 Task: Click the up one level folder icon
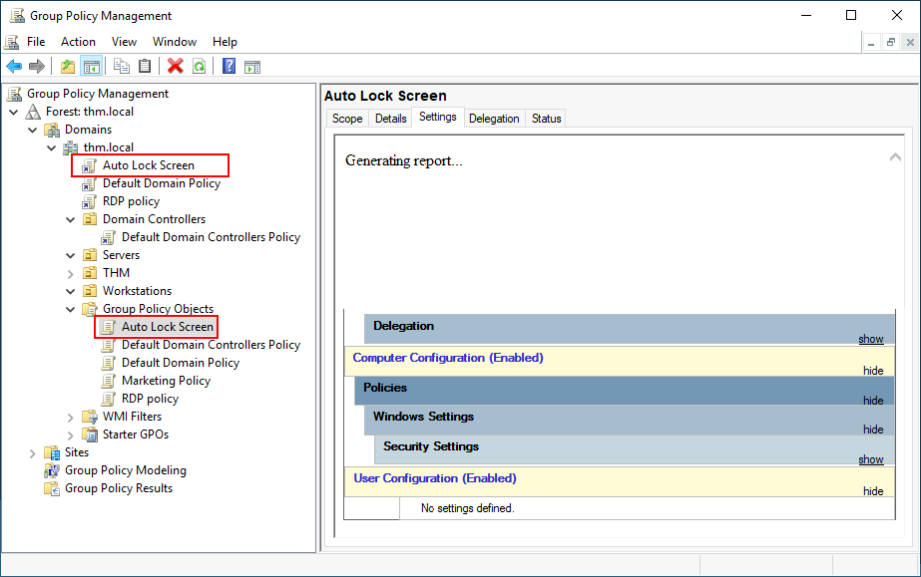67,66
